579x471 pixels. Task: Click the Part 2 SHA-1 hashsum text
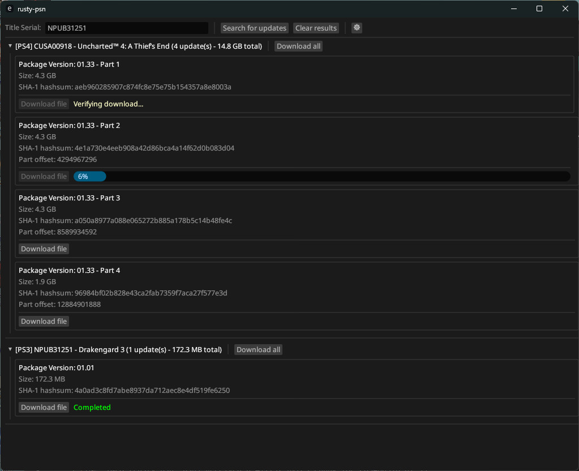pyautogui.click(x=126, y=148)
